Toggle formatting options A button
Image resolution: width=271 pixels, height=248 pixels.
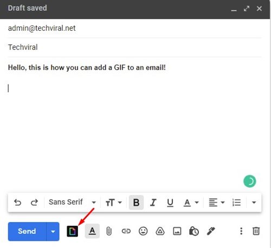(x=92, y=231)
